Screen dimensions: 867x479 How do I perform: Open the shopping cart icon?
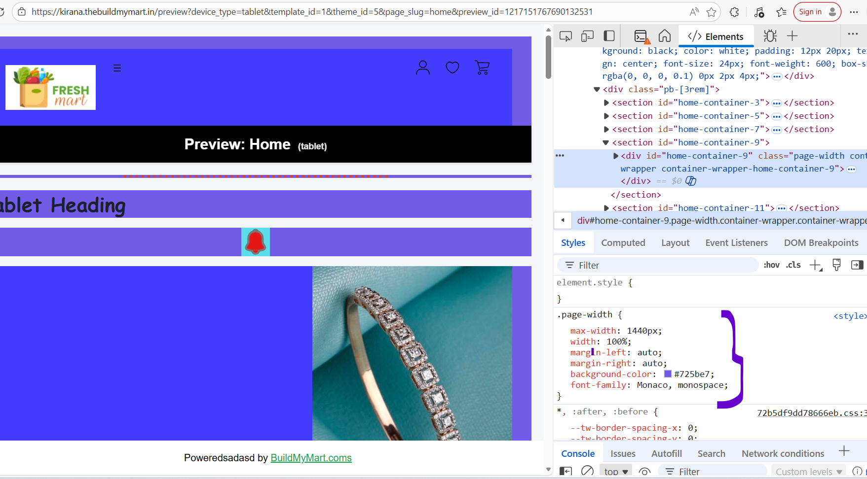tap(482, 68)
